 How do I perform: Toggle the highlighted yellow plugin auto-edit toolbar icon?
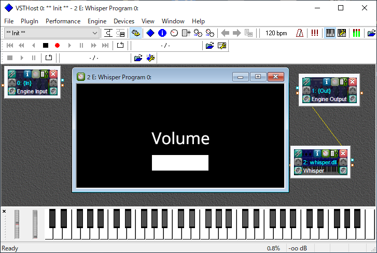135,33
